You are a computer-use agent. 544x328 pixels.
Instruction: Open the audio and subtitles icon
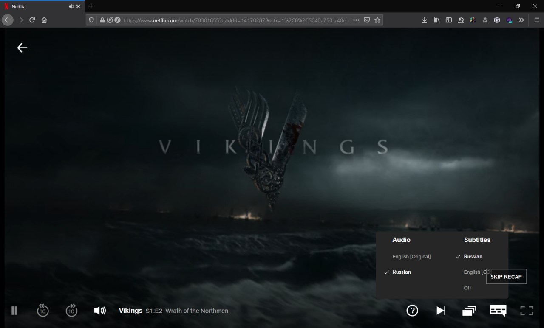(498, 311)
